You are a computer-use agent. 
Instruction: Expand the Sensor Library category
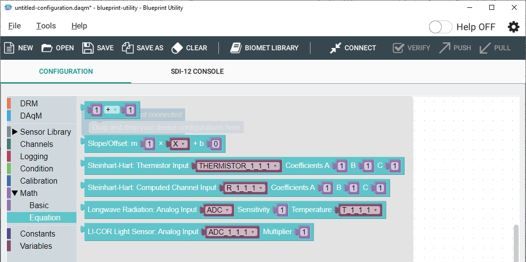(x=15, y=132)
